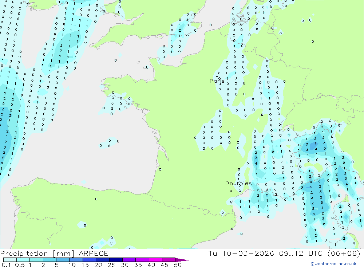Image resolution: width=364 pixels, height=267 pixels.
Task: Open the weatheronline.co.uk copyright link
Action: (333, 264)
